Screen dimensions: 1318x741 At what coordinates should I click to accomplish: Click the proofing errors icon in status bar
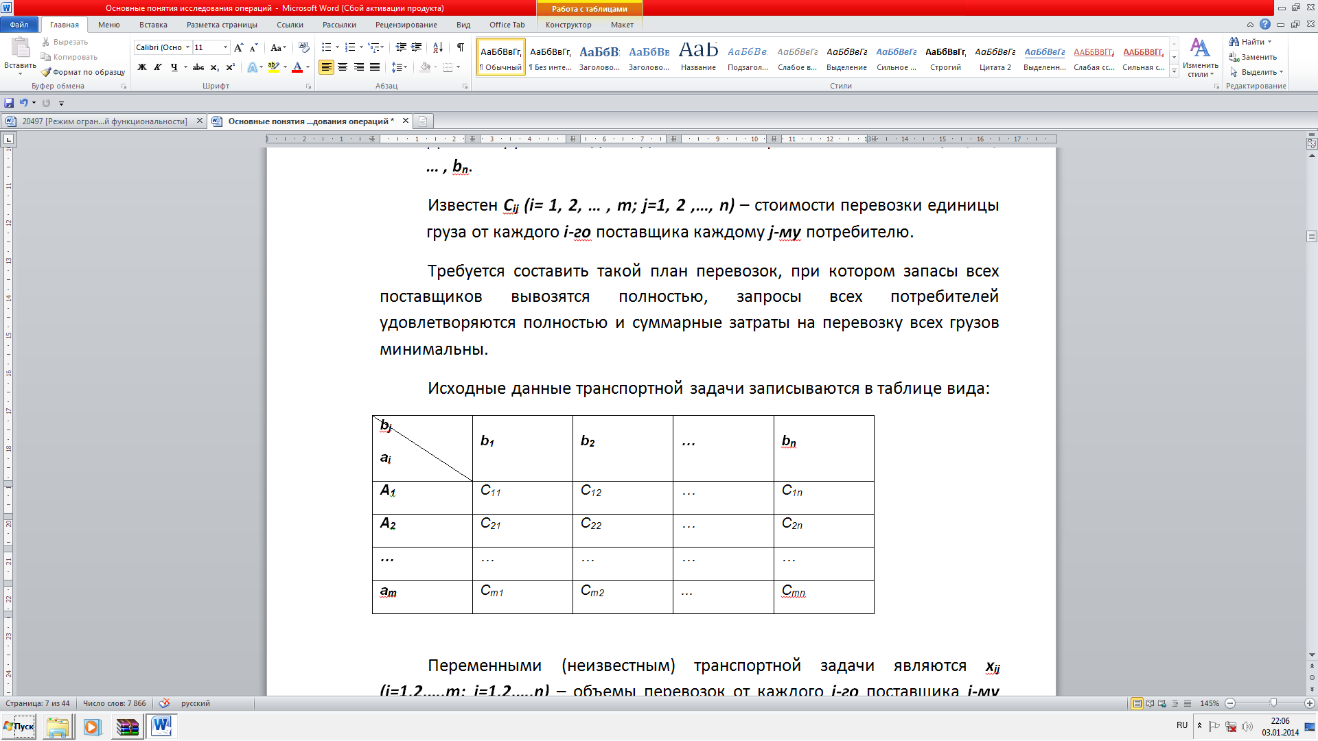click(164, 703)
